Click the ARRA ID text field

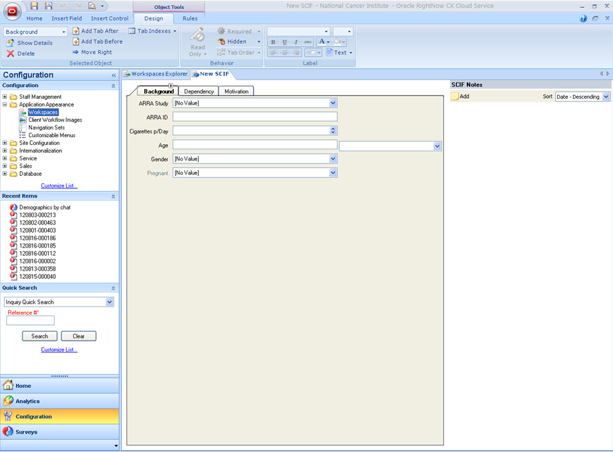tap(255, 117)
